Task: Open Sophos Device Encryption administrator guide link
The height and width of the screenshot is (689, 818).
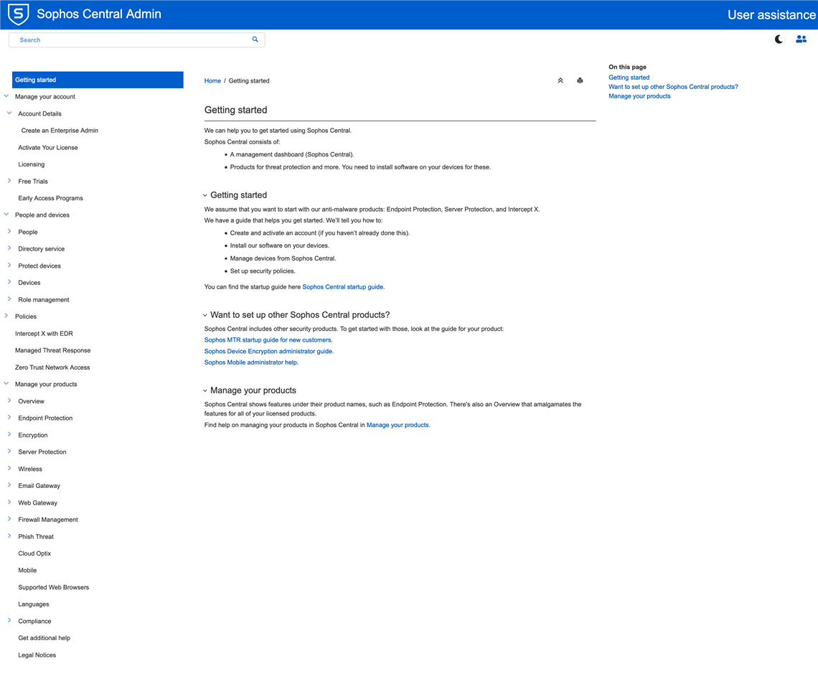Action: pyautogui.click(x=268, y=351)
